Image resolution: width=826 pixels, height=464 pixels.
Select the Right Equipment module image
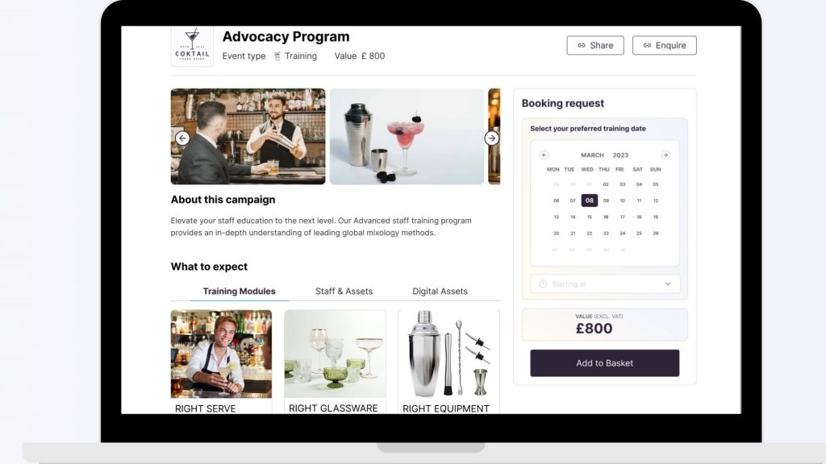coord(448,354)
